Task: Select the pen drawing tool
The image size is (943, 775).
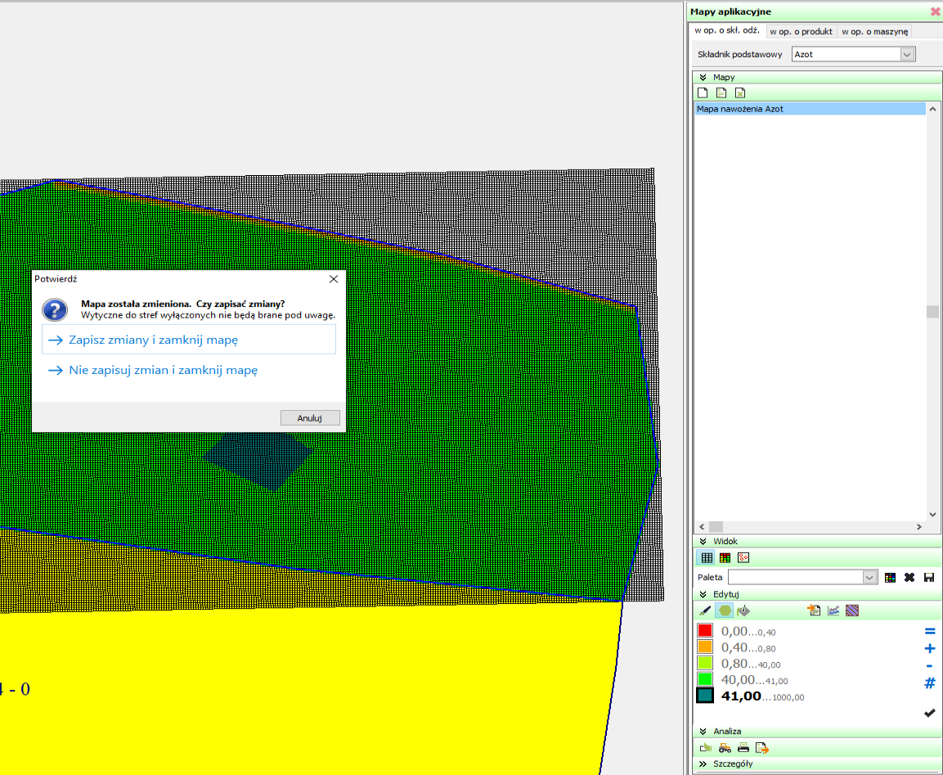Action: 705,611
